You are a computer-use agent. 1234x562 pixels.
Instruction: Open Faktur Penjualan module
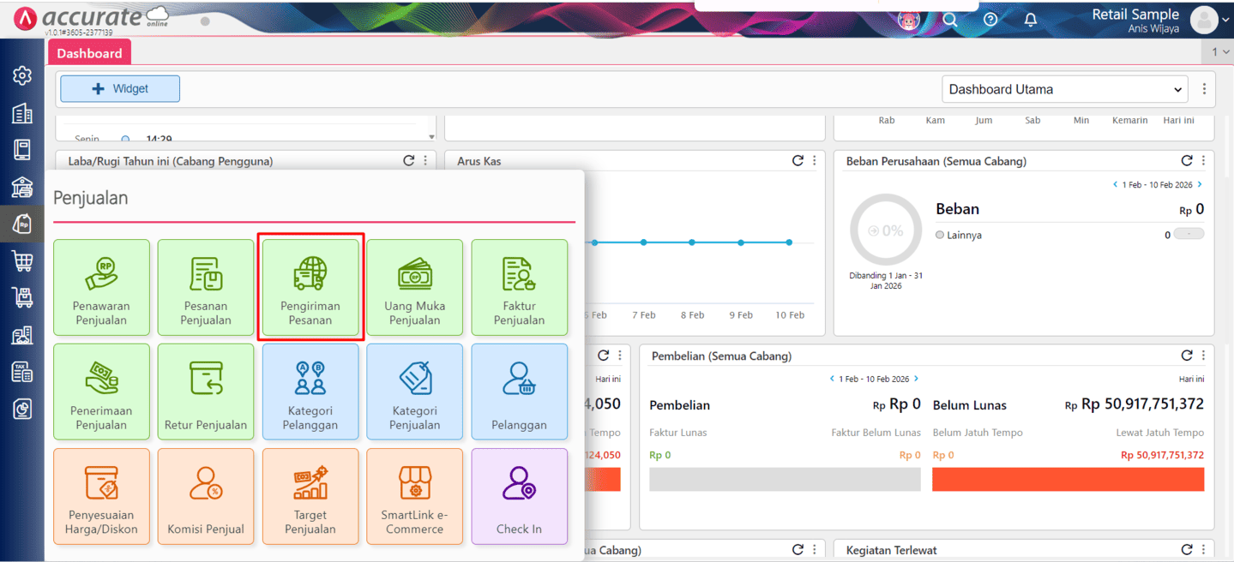click(x=519, y=288)
